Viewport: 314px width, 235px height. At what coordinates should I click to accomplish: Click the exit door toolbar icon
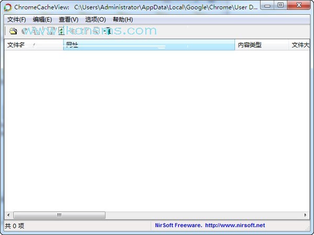108,31
